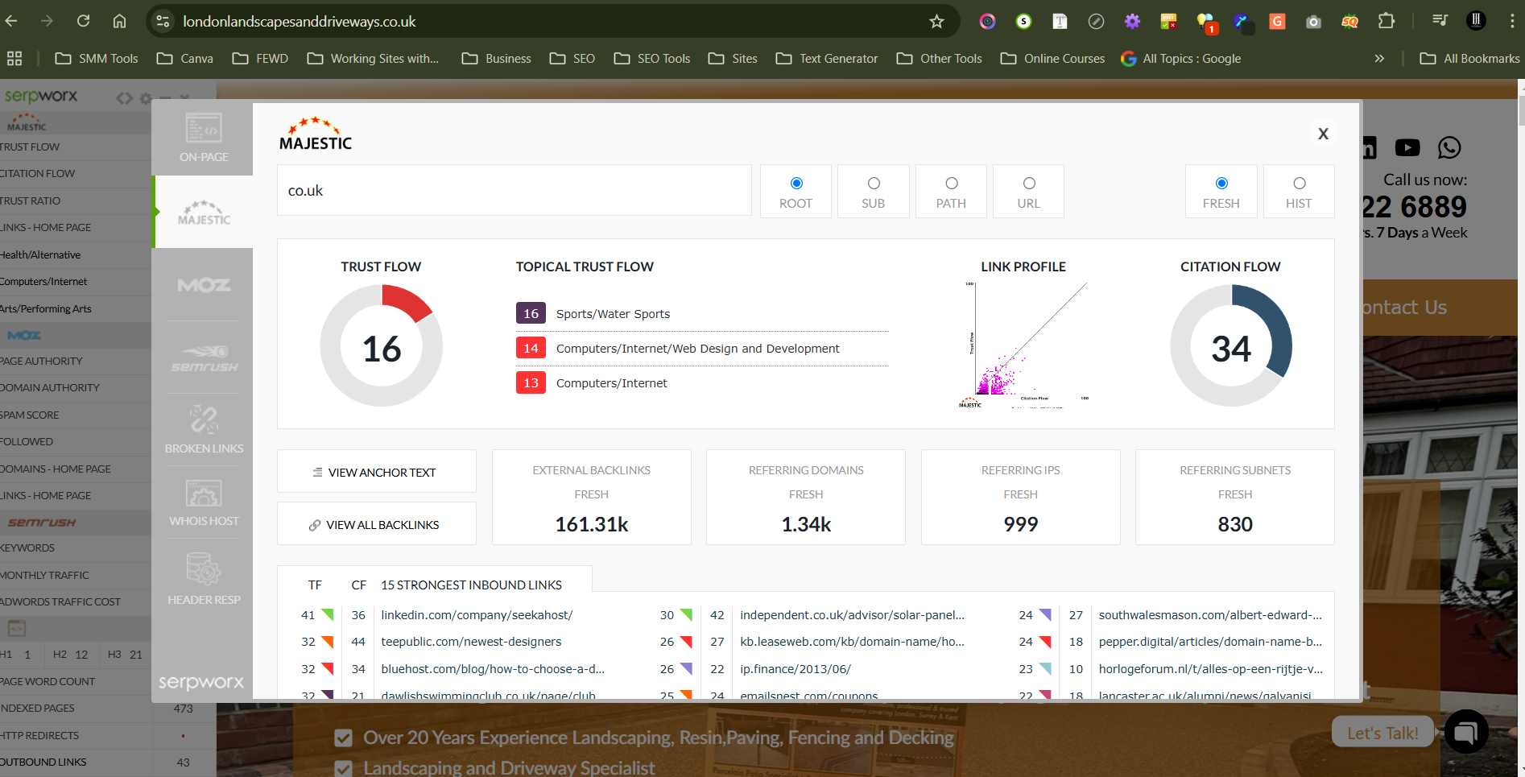Image resolution: width=1525 pixels, height=777 pixels.
Task: Open Text Generator bookmark folder
Action: point(827,58)
